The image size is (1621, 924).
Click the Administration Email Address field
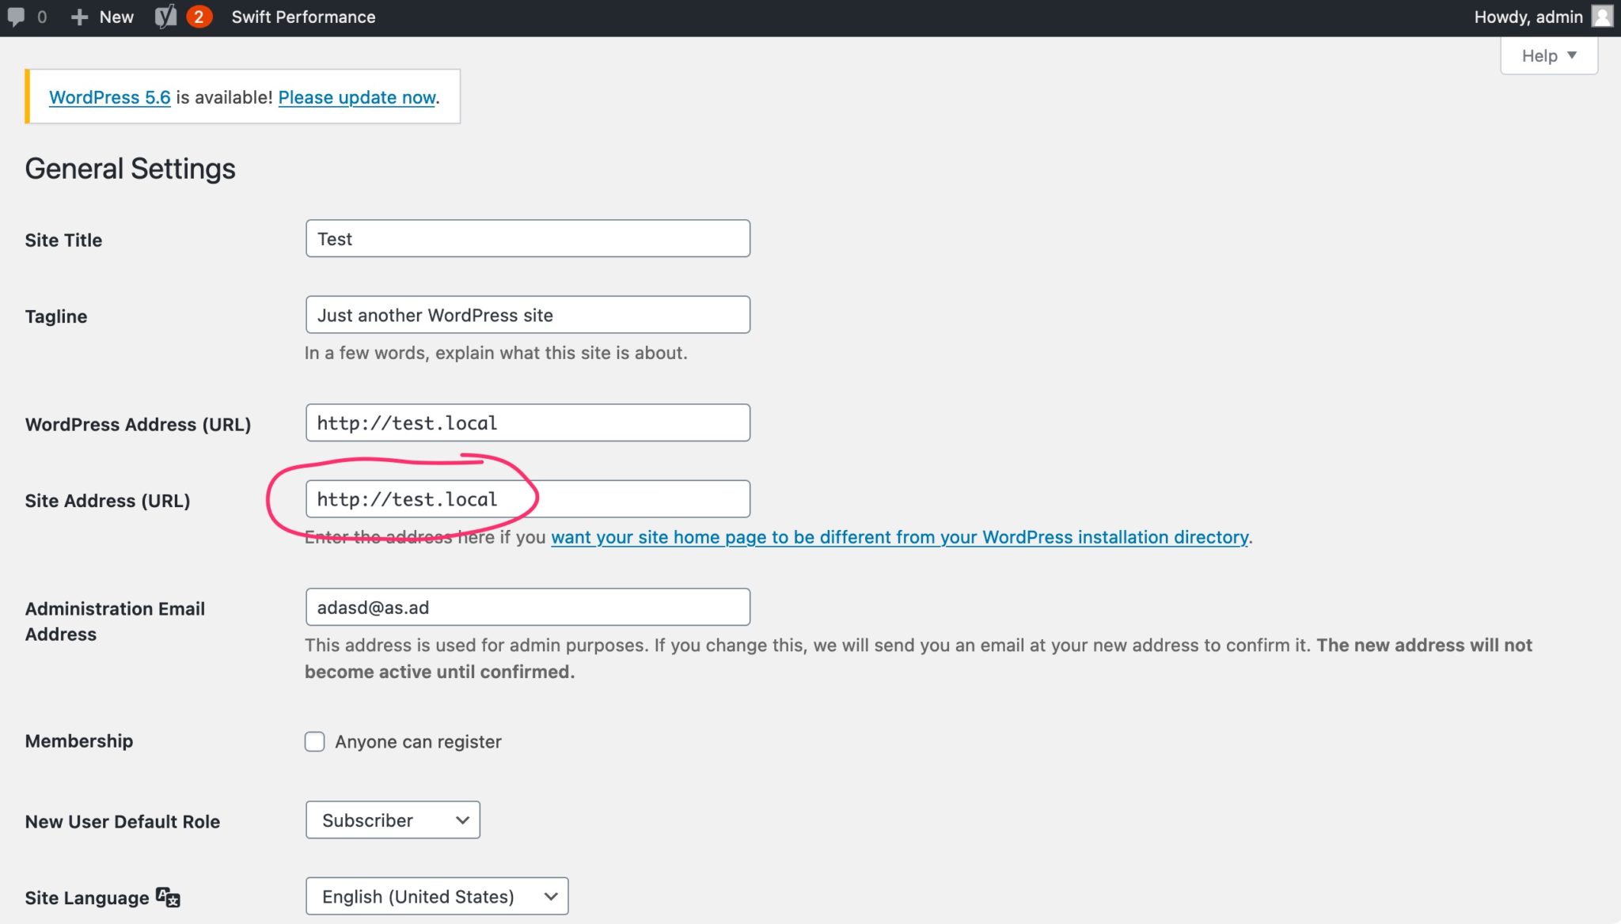point(526,607)
